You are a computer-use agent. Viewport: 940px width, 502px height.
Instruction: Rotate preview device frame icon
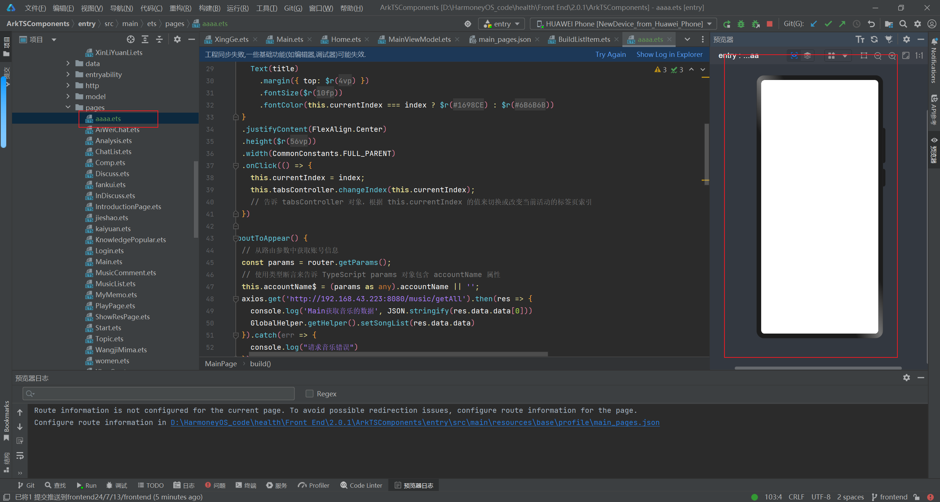pyautogui.click(x=864, y=55)
